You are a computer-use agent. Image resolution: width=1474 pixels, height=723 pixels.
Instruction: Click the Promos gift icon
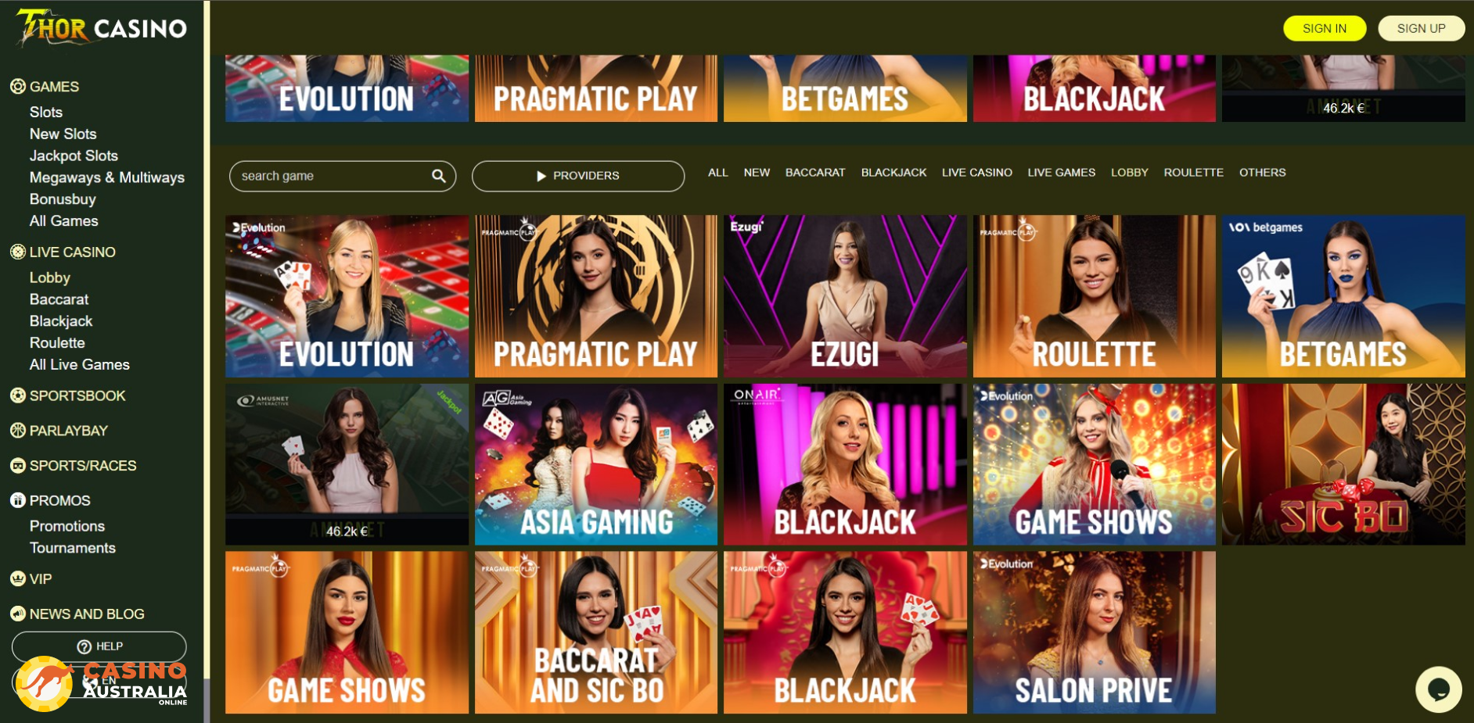[x=18, y=500]
